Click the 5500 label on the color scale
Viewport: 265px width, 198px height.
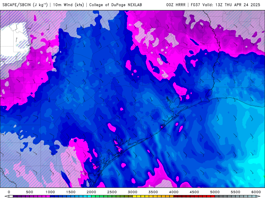point(236,192)
